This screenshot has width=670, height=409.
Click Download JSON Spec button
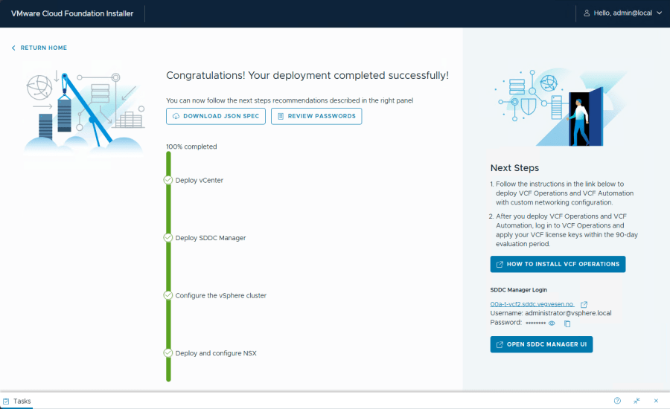[216, 116]
